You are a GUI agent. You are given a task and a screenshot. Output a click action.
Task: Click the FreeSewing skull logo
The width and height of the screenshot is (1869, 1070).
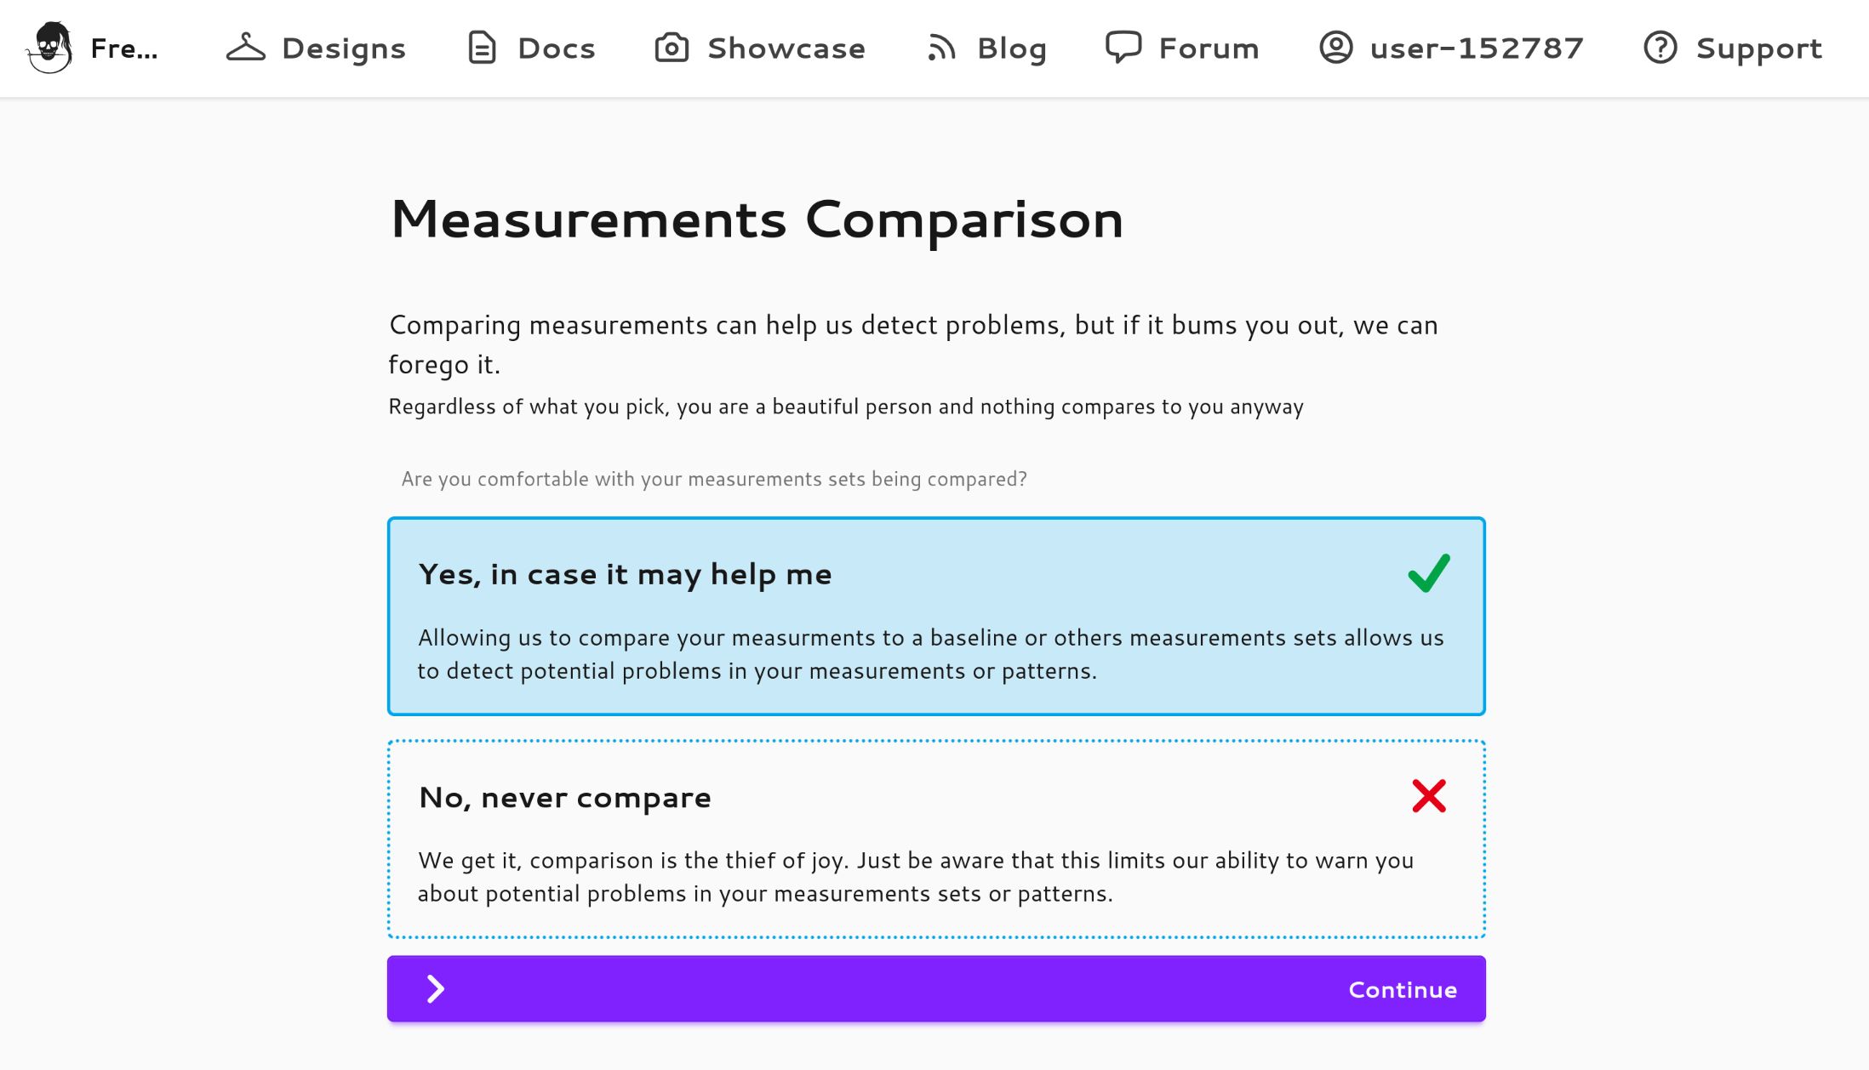point(49,48)
